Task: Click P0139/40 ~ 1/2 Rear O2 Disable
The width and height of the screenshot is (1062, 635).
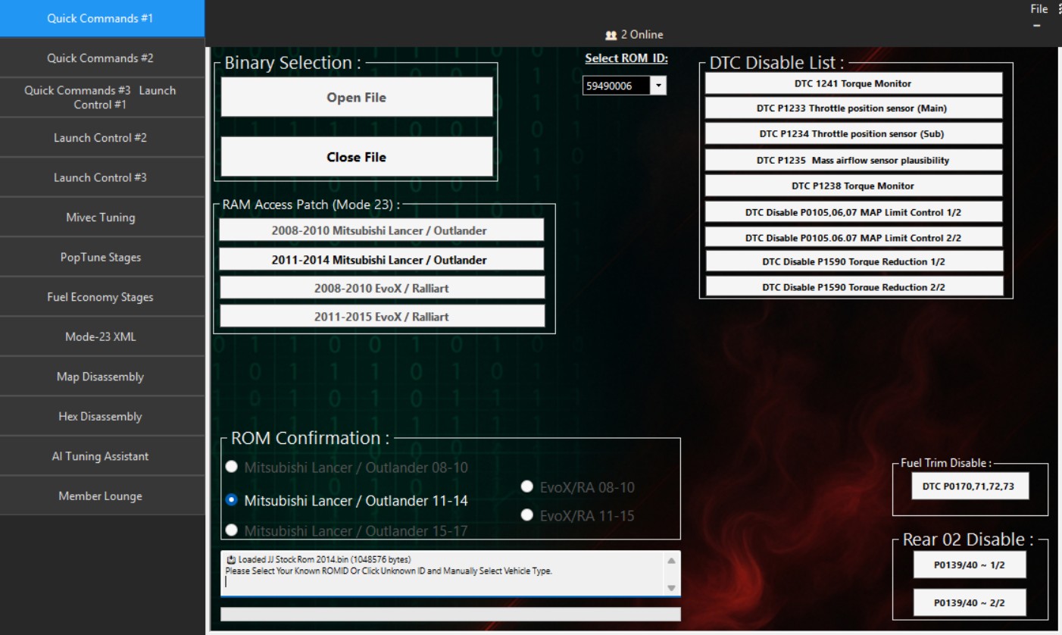Action: click(x=970, y=565)
